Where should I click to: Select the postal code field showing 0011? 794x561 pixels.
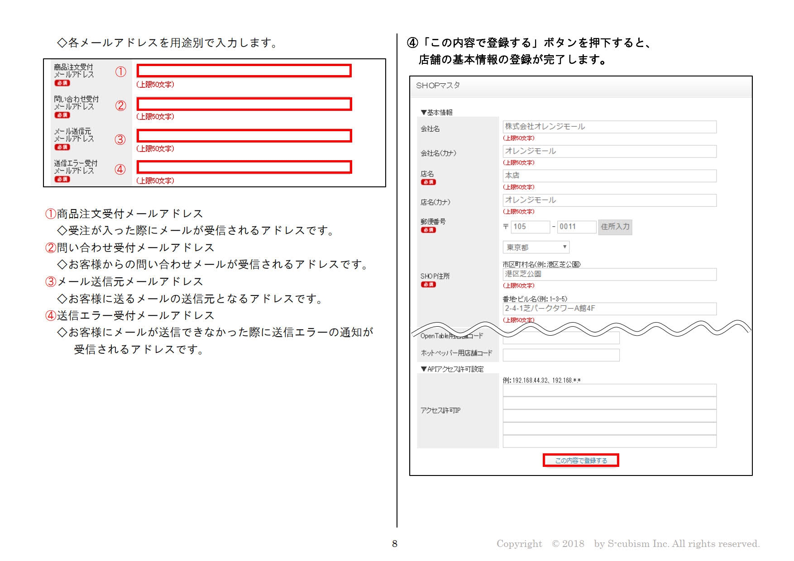point(576,227)
